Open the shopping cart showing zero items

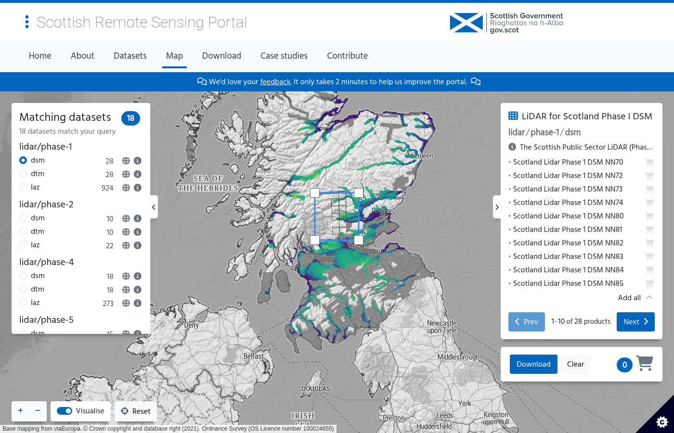click(644, 363)
